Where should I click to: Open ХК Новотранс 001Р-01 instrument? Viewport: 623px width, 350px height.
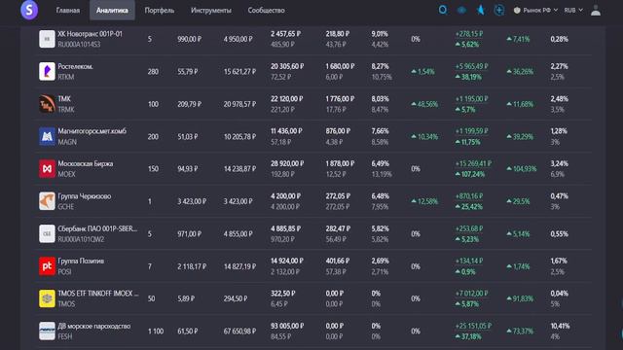tap(91, 34)
